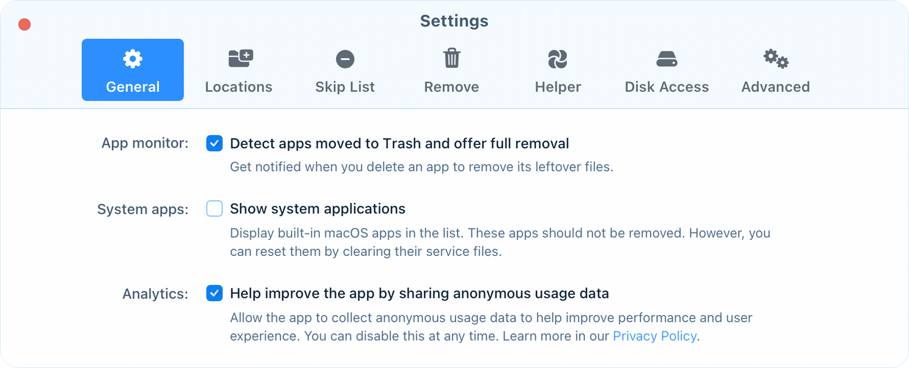
Task: Click the highlighted blue General button
Action: pyautogui.click(x=132, y=70)
